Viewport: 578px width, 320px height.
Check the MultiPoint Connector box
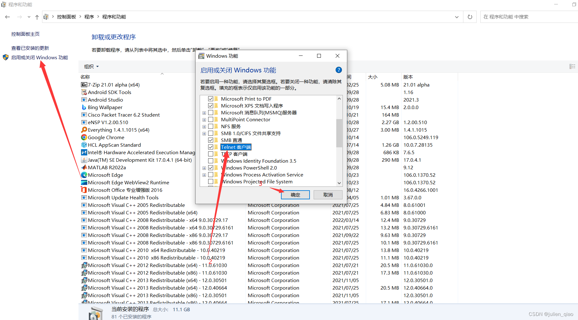(211, 119)
